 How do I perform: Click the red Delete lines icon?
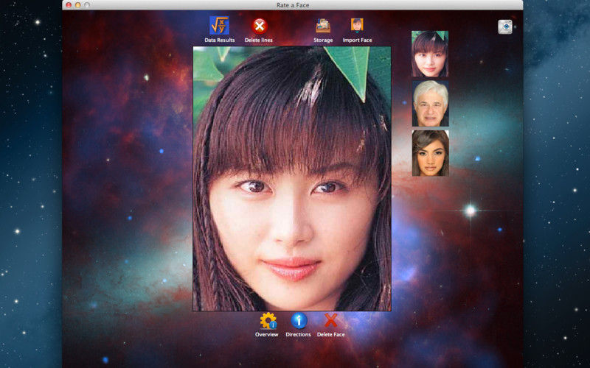(260, 26)
